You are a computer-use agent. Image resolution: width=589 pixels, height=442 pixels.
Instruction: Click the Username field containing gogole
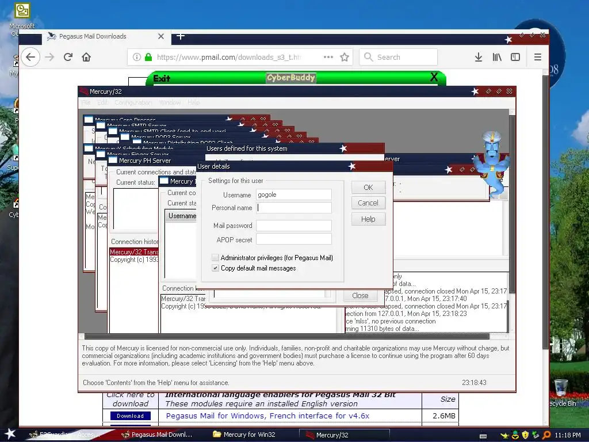click(x=294, y=195)
